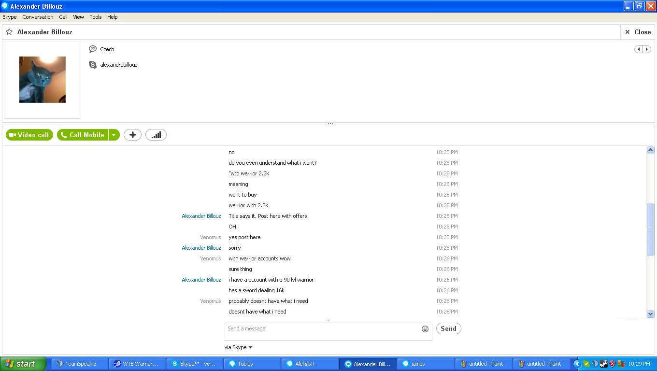The width and height of the screenshot is (657, 371).
Task: Click message 'Title says it. Post here with offers.'
Action: click(269, 216)
